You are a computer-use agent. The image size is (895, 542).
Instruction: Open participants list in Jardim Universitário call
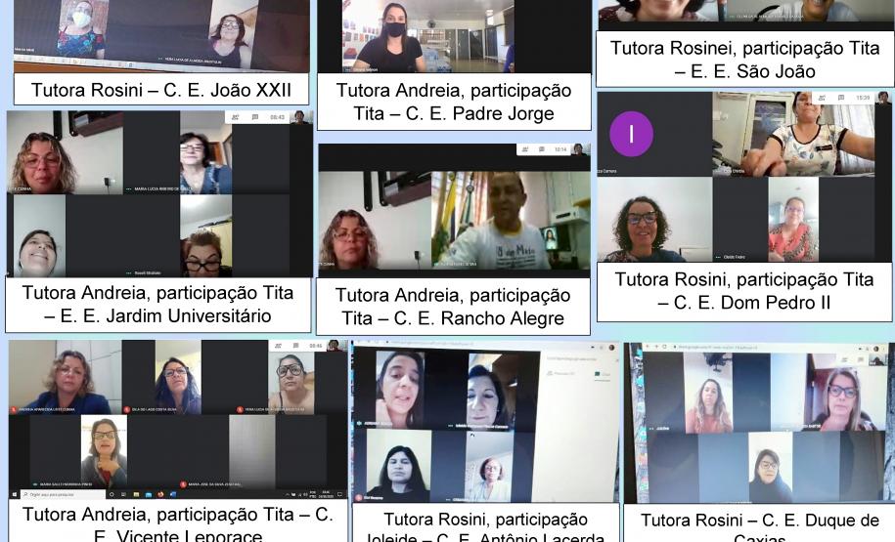coord(236,117)
